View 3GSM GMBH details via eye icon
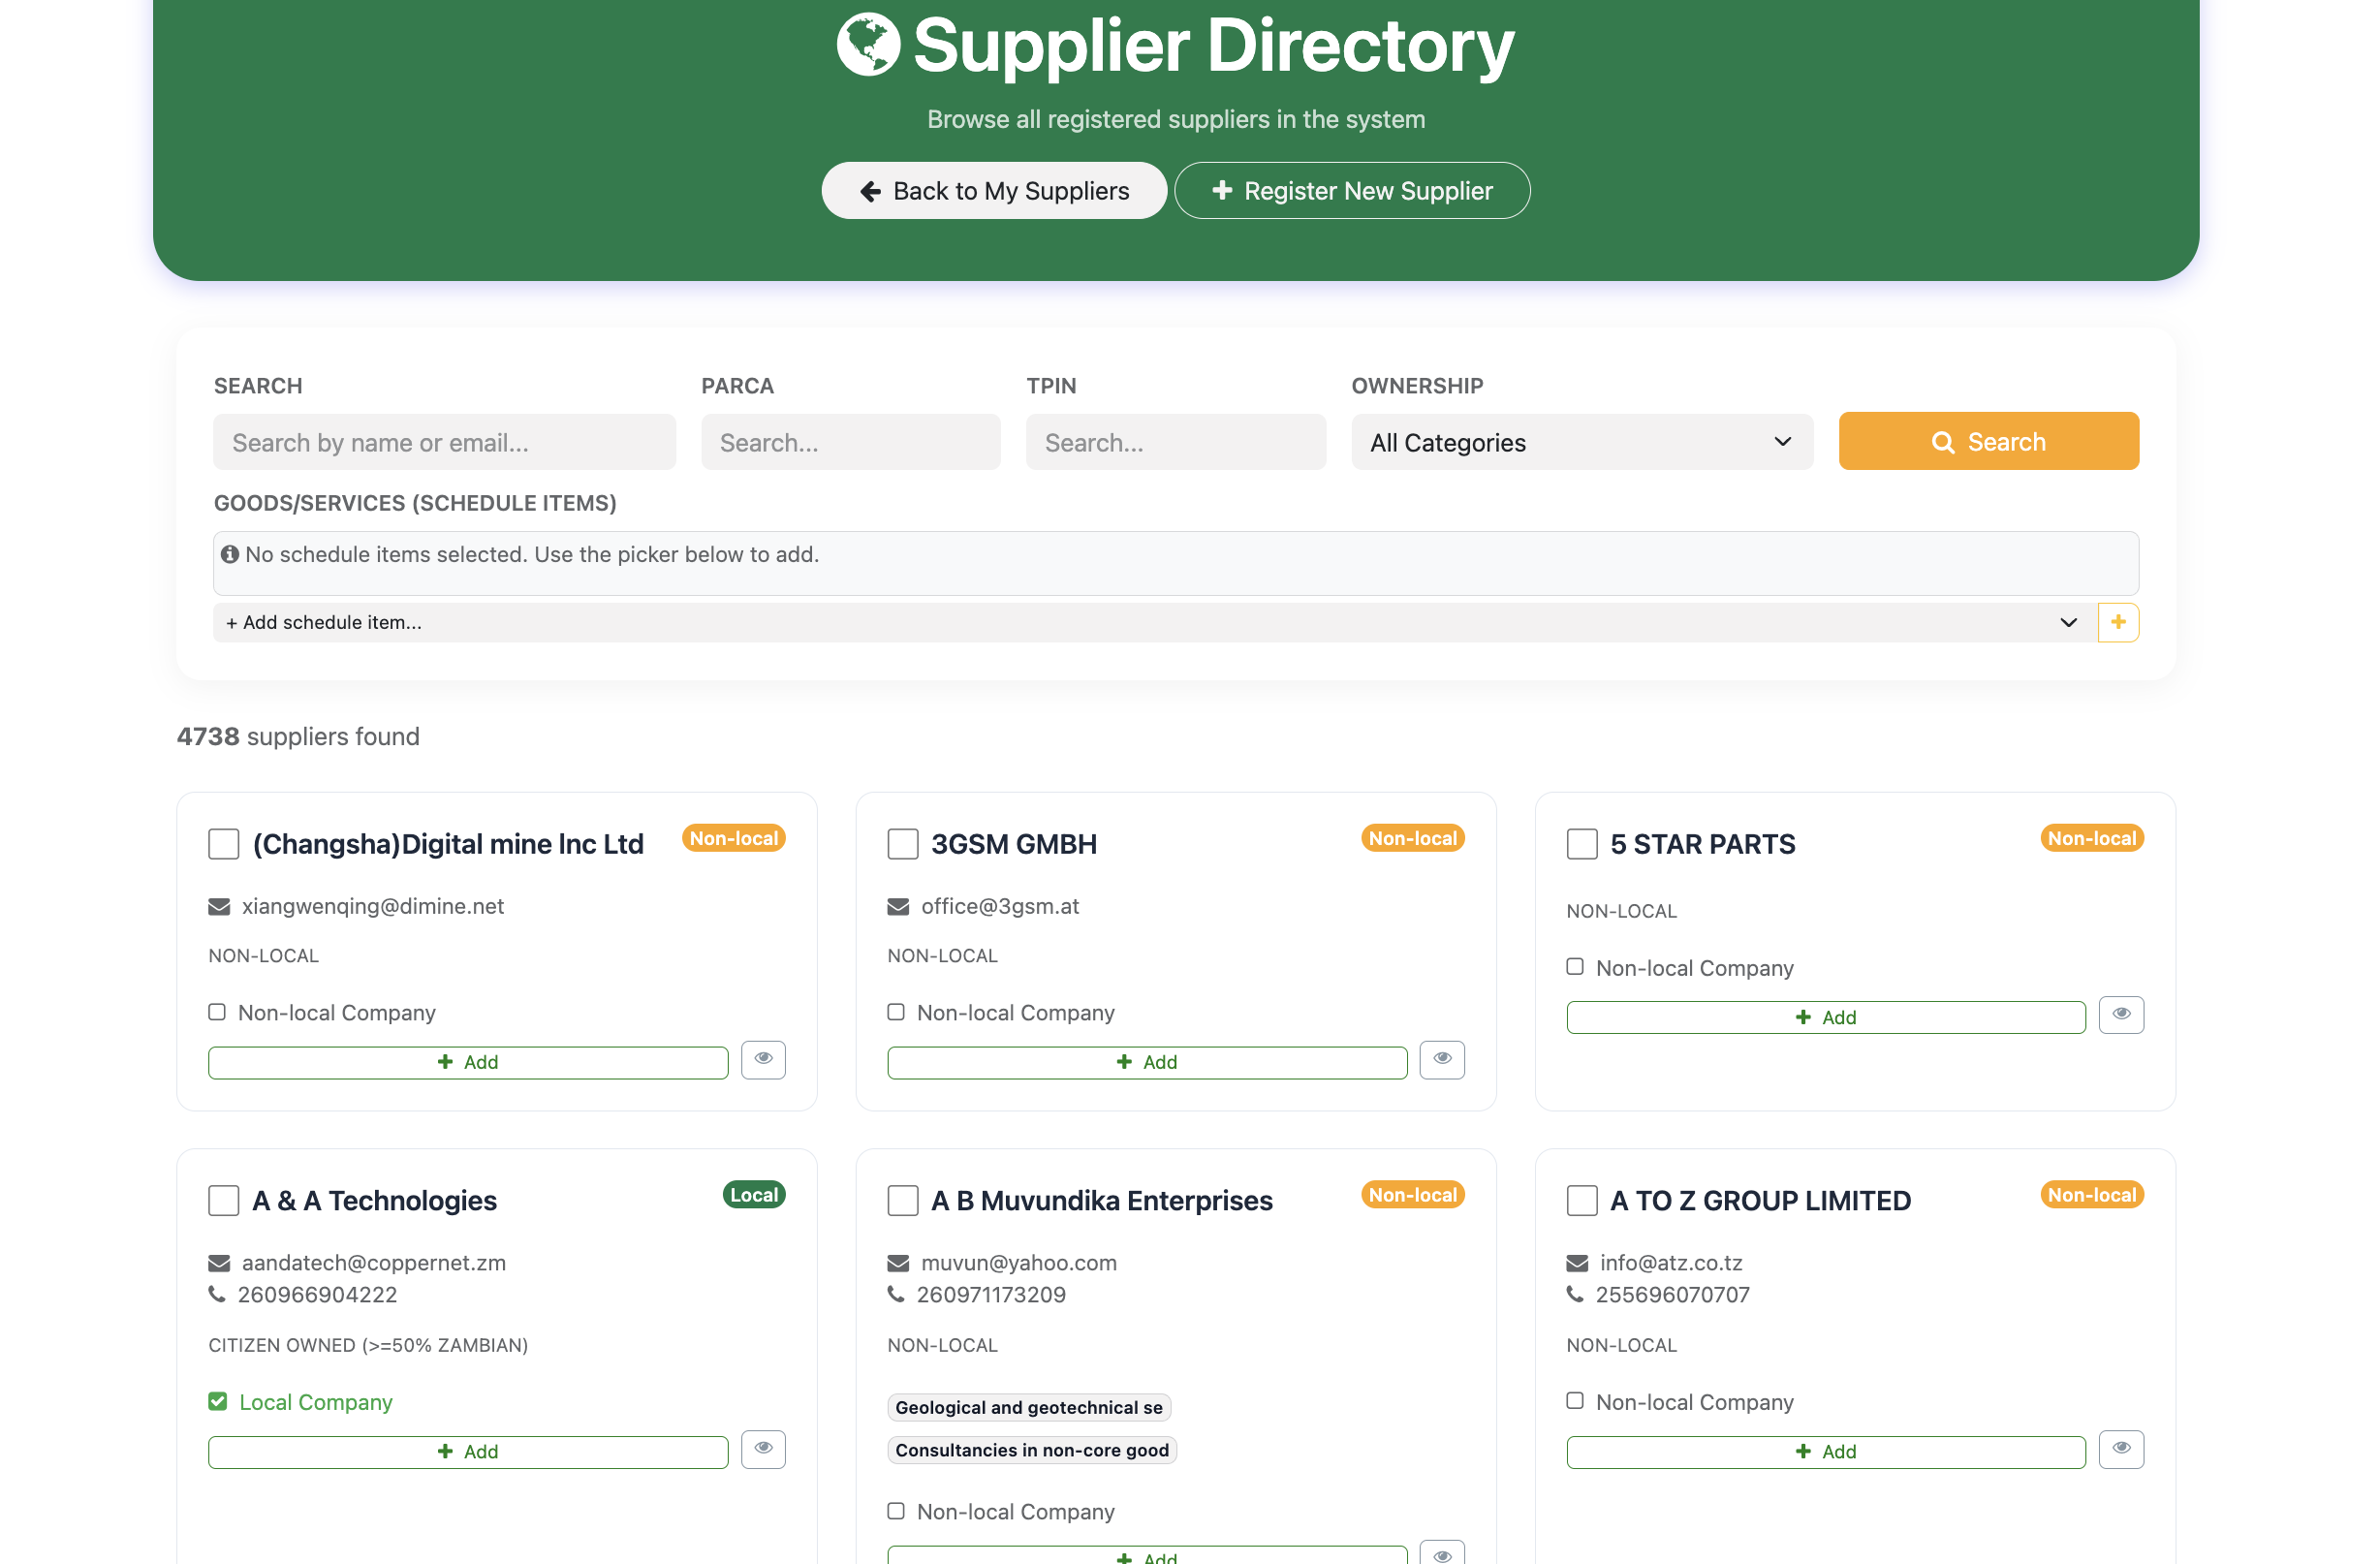The image size is (2380, 1564). 1442,1059
